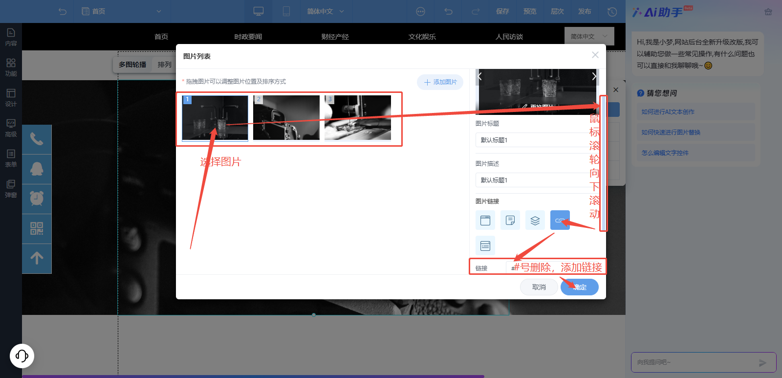Switch to the 排列 tab
The width and height of the screenshot is (782, 378).
pyautogui.click(x=164, y=65)
